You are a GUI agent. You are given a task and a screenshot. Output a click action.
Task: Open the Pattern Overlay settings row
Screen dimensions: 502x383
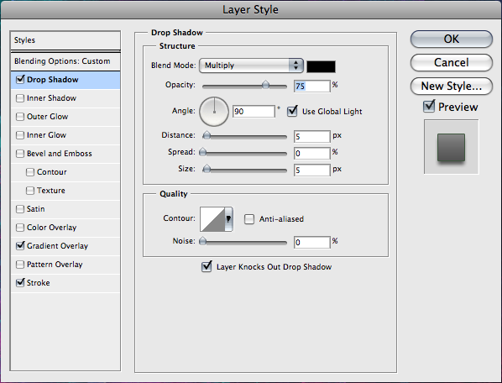coord(65,265)
